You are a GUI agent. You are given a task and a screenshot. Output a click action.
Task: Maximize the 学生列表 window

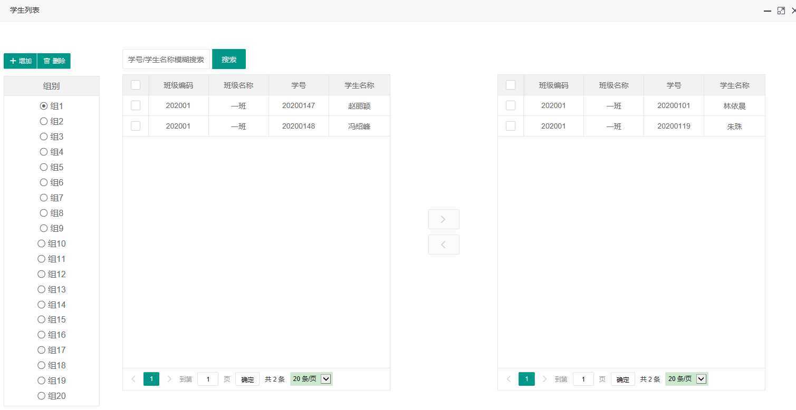click(x=781, y=11)
